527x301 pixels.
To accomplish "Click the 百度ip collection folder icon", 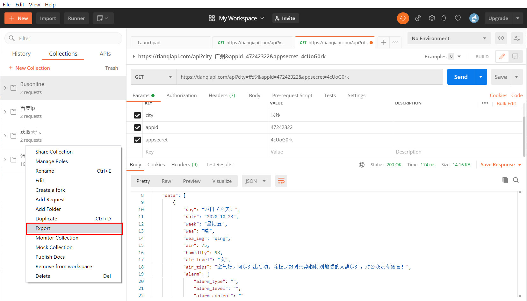I will tap(13, 112).
